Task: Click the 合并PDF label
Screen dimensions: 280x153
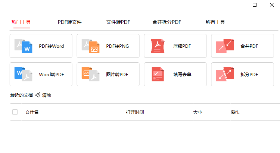Action: coord(249,46)
